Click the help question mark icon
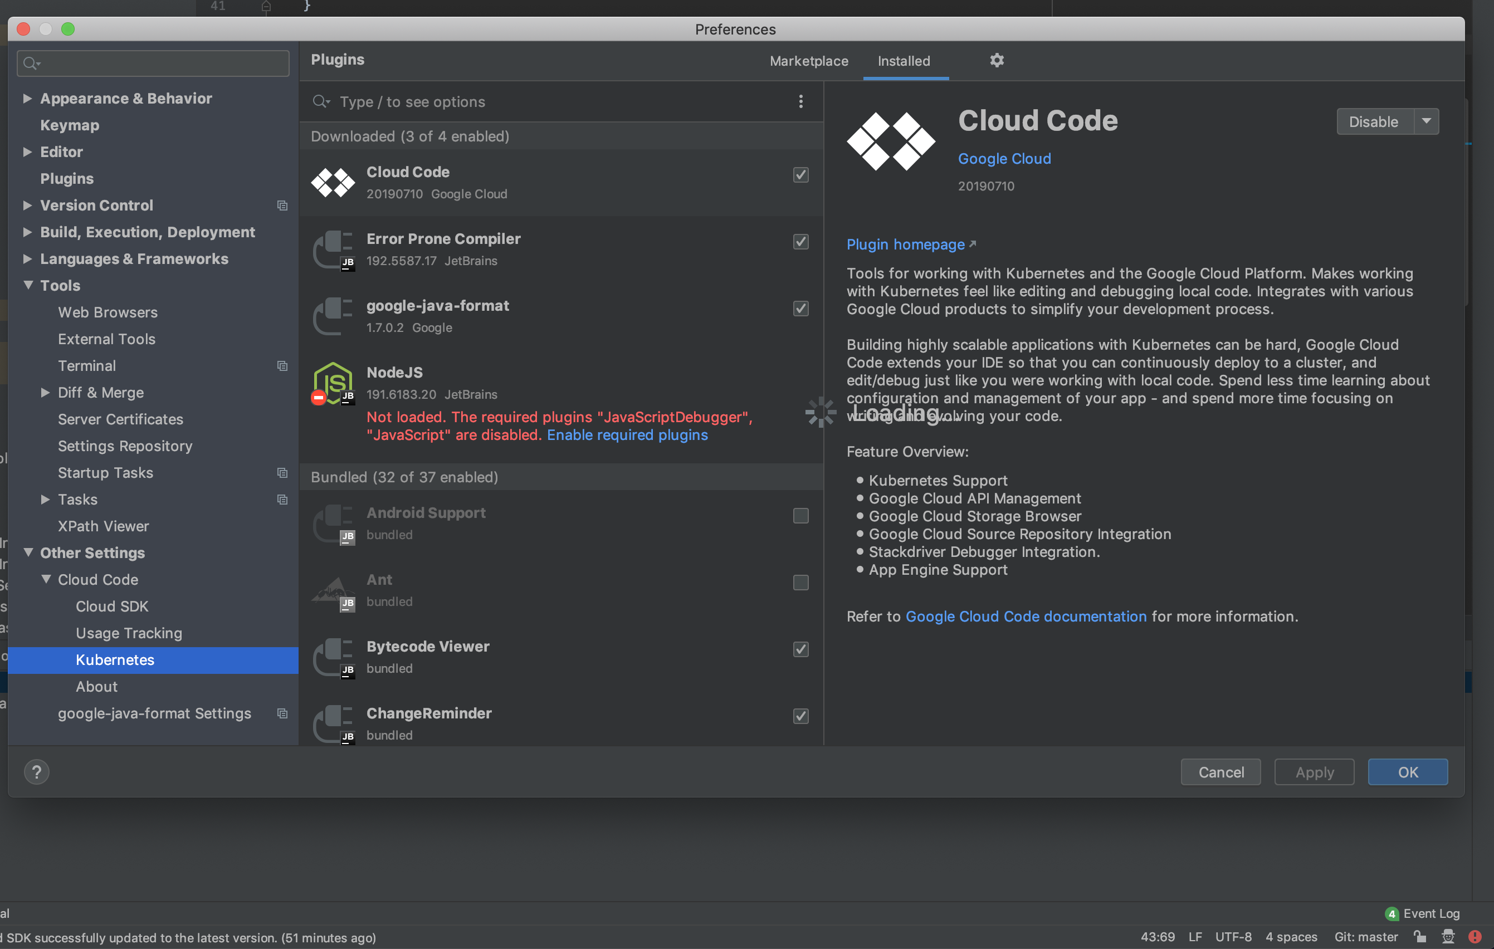This screenshot has width=1494, height=949. click(37, 771)
